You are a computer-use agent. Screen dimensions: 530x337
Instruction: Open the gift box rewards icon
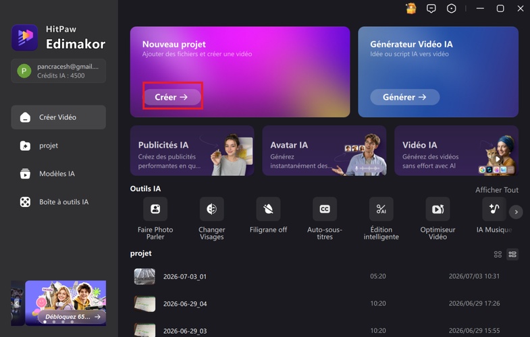click(411, 9)
